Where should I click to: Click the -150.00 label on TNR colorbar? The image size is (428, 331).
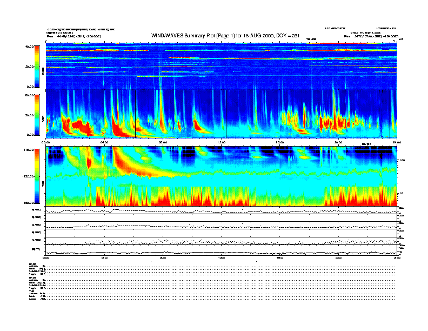[x=28, y=203]
